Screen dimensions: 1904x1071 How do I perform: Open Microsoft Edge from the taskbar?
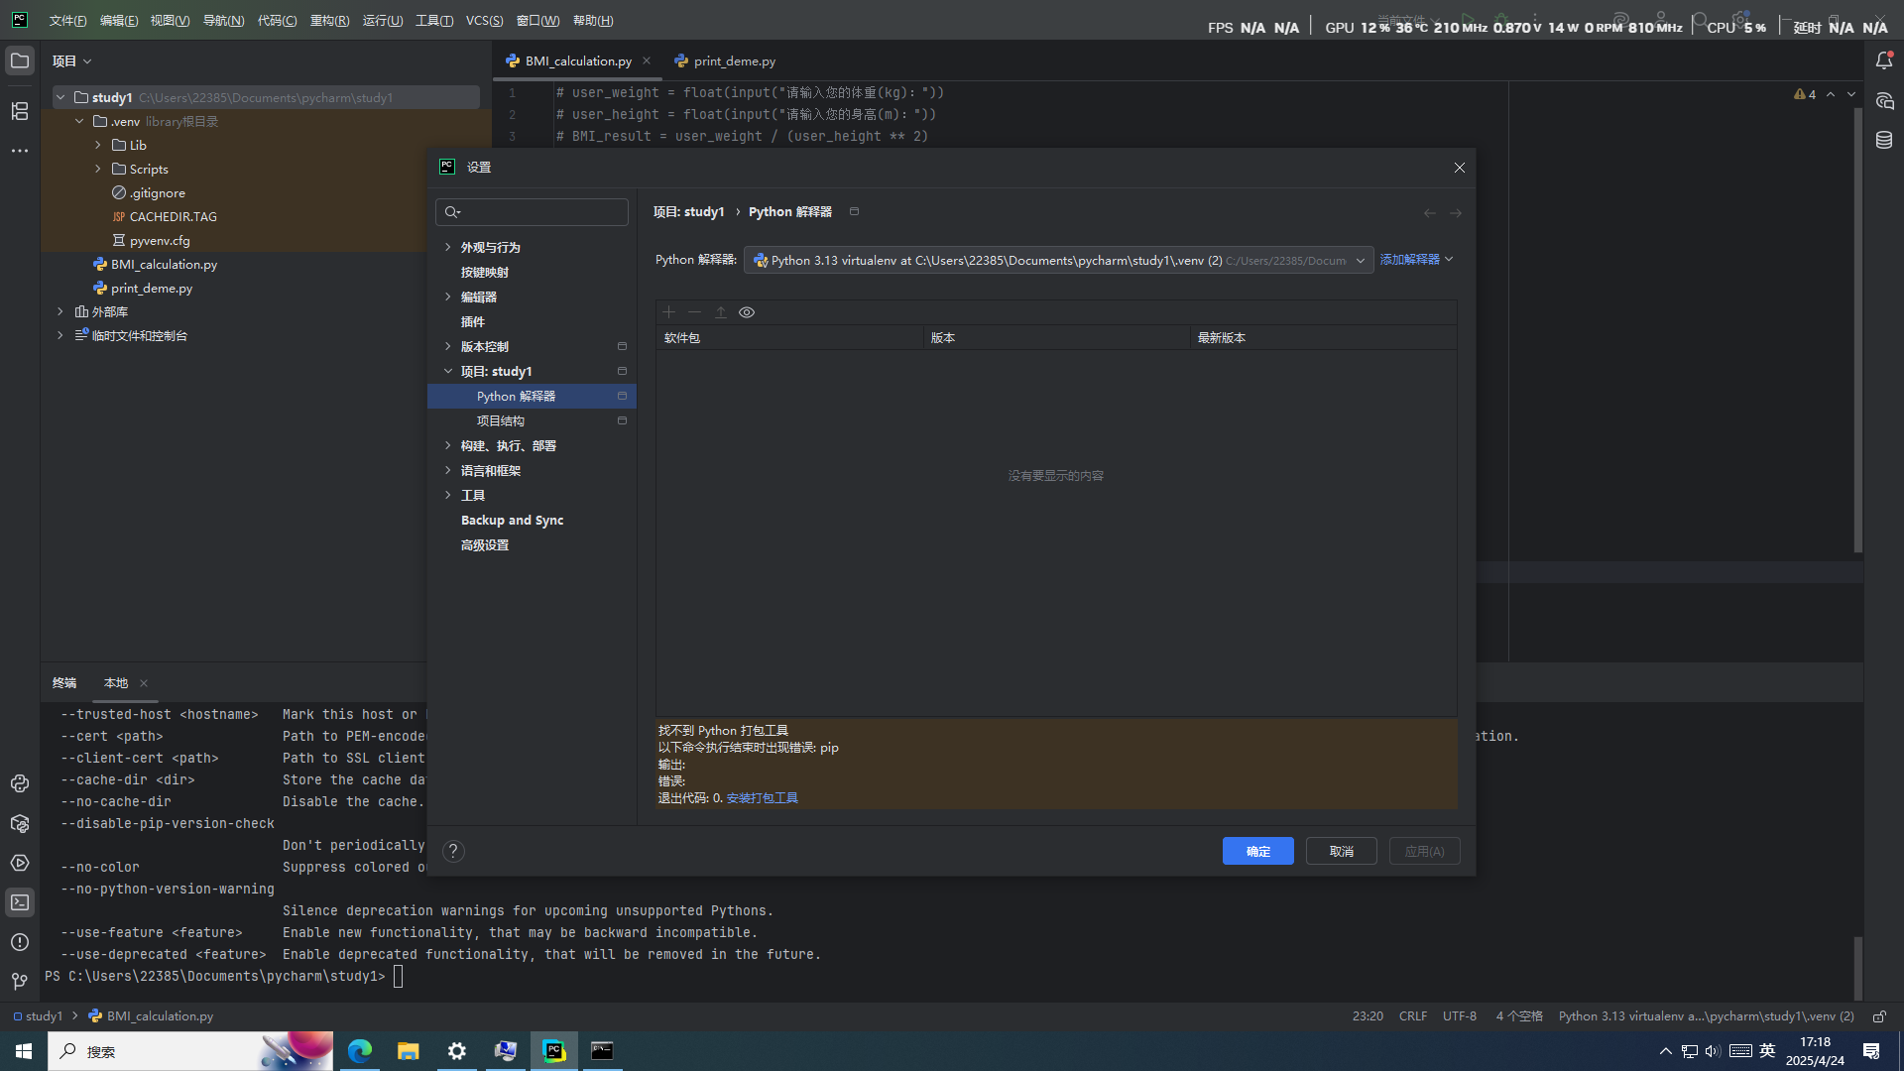(360, 1051)
